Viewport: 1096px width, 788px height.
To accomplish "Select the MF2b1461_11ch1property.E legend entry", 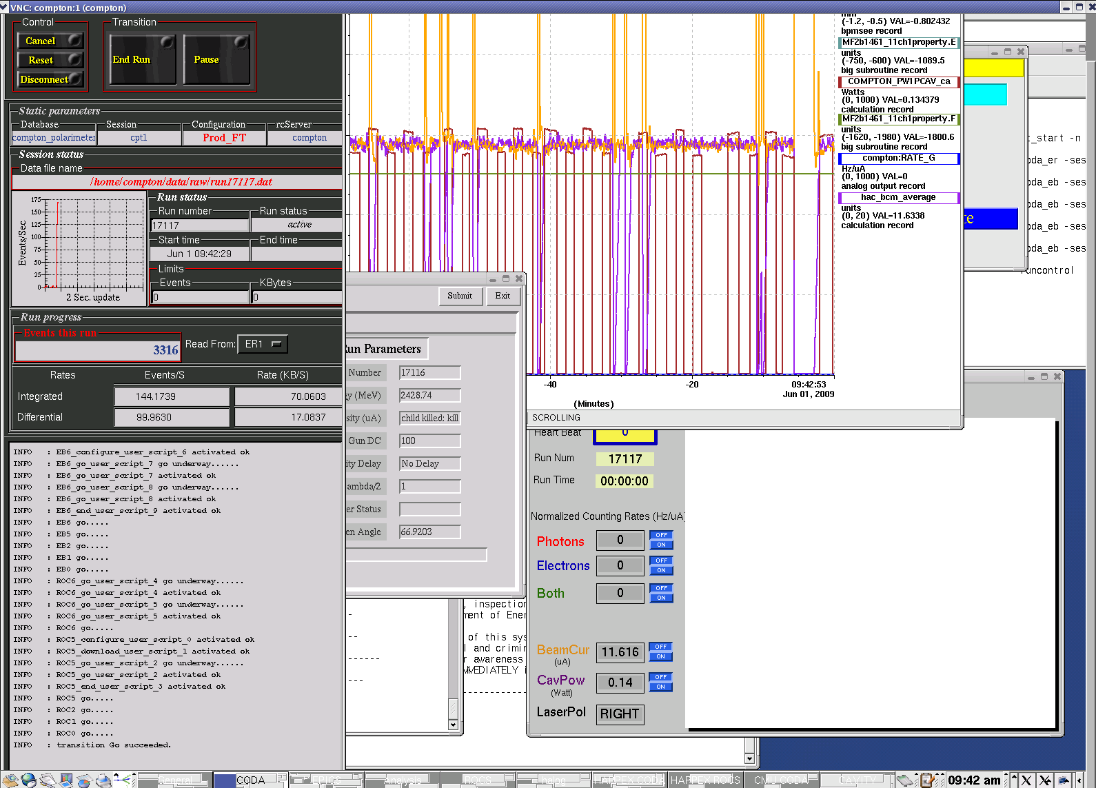I will click(899, 43).
